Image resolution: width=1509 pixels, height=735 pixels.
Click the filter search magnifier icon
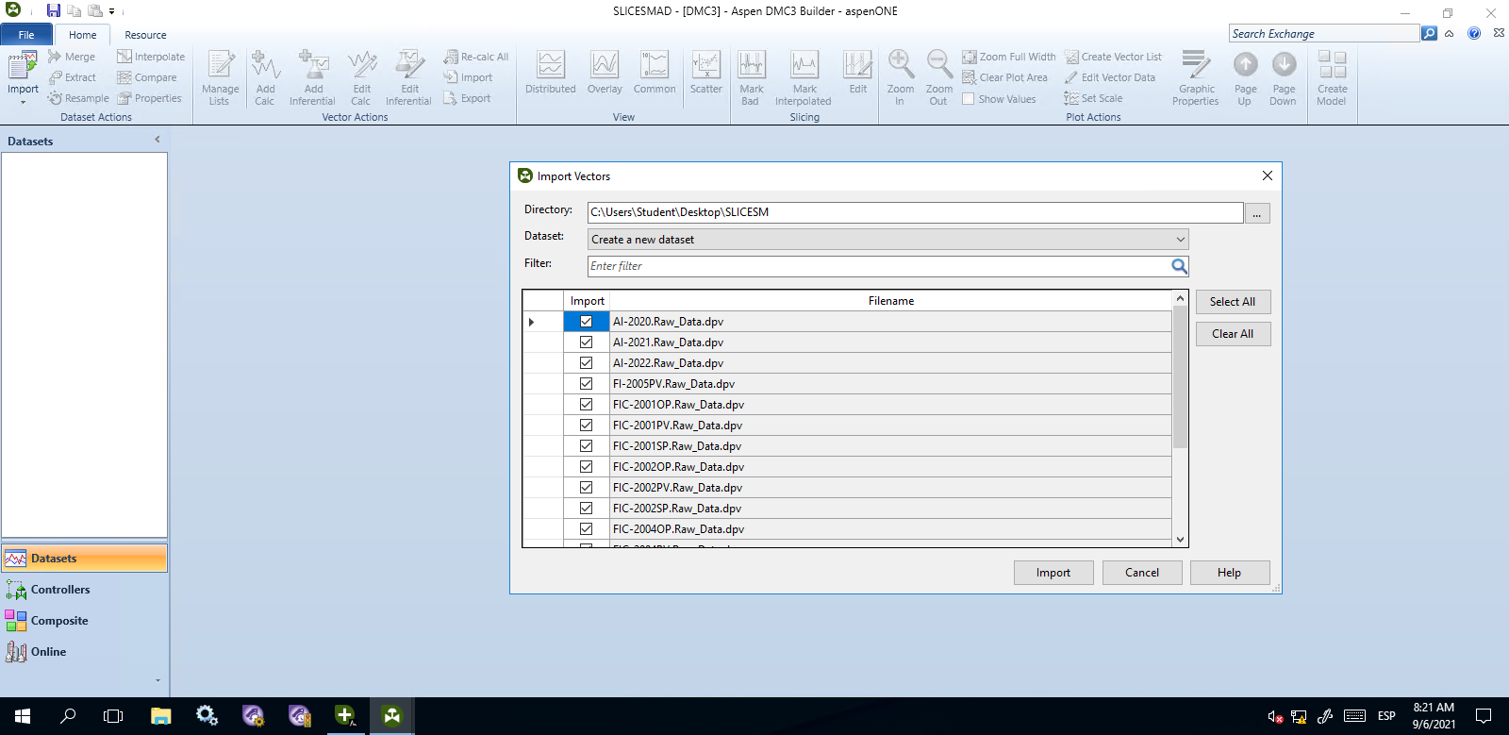pos(1179,266)
